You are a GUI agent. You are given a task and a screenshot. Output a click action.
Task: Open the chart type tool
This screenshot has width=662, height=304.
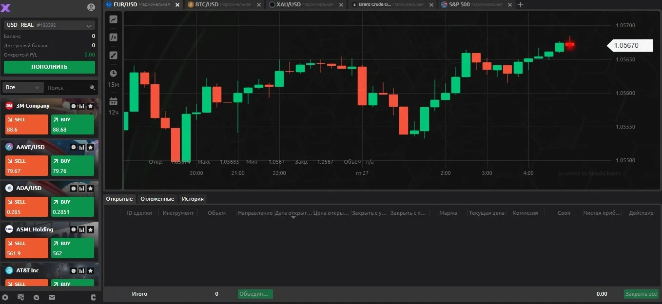tap(113, 19)
